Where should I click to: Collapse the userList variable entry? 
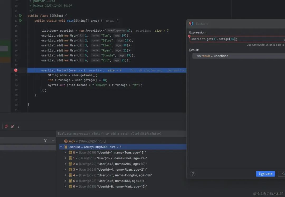[x=61, y=147]
